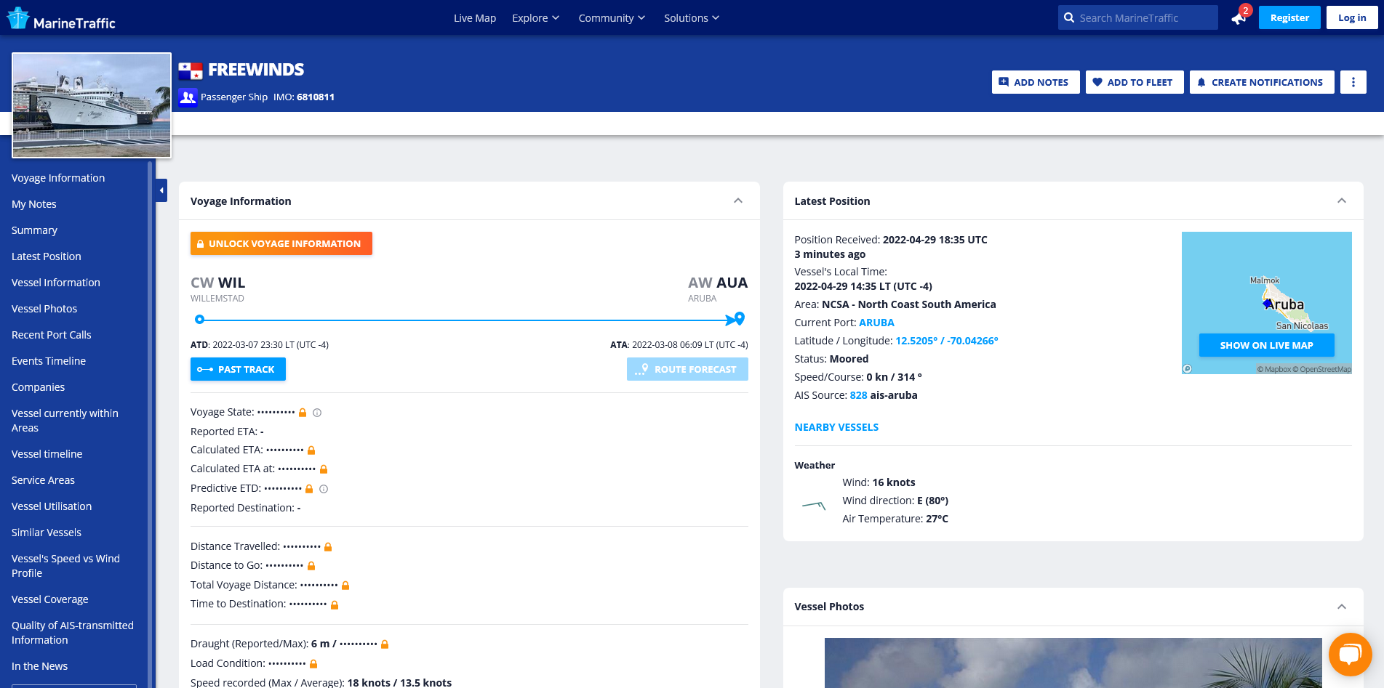This screenshot has height=688, width=1384.
Task: Select Vessel timeline in sidebar
Action: tap(47, 454)
